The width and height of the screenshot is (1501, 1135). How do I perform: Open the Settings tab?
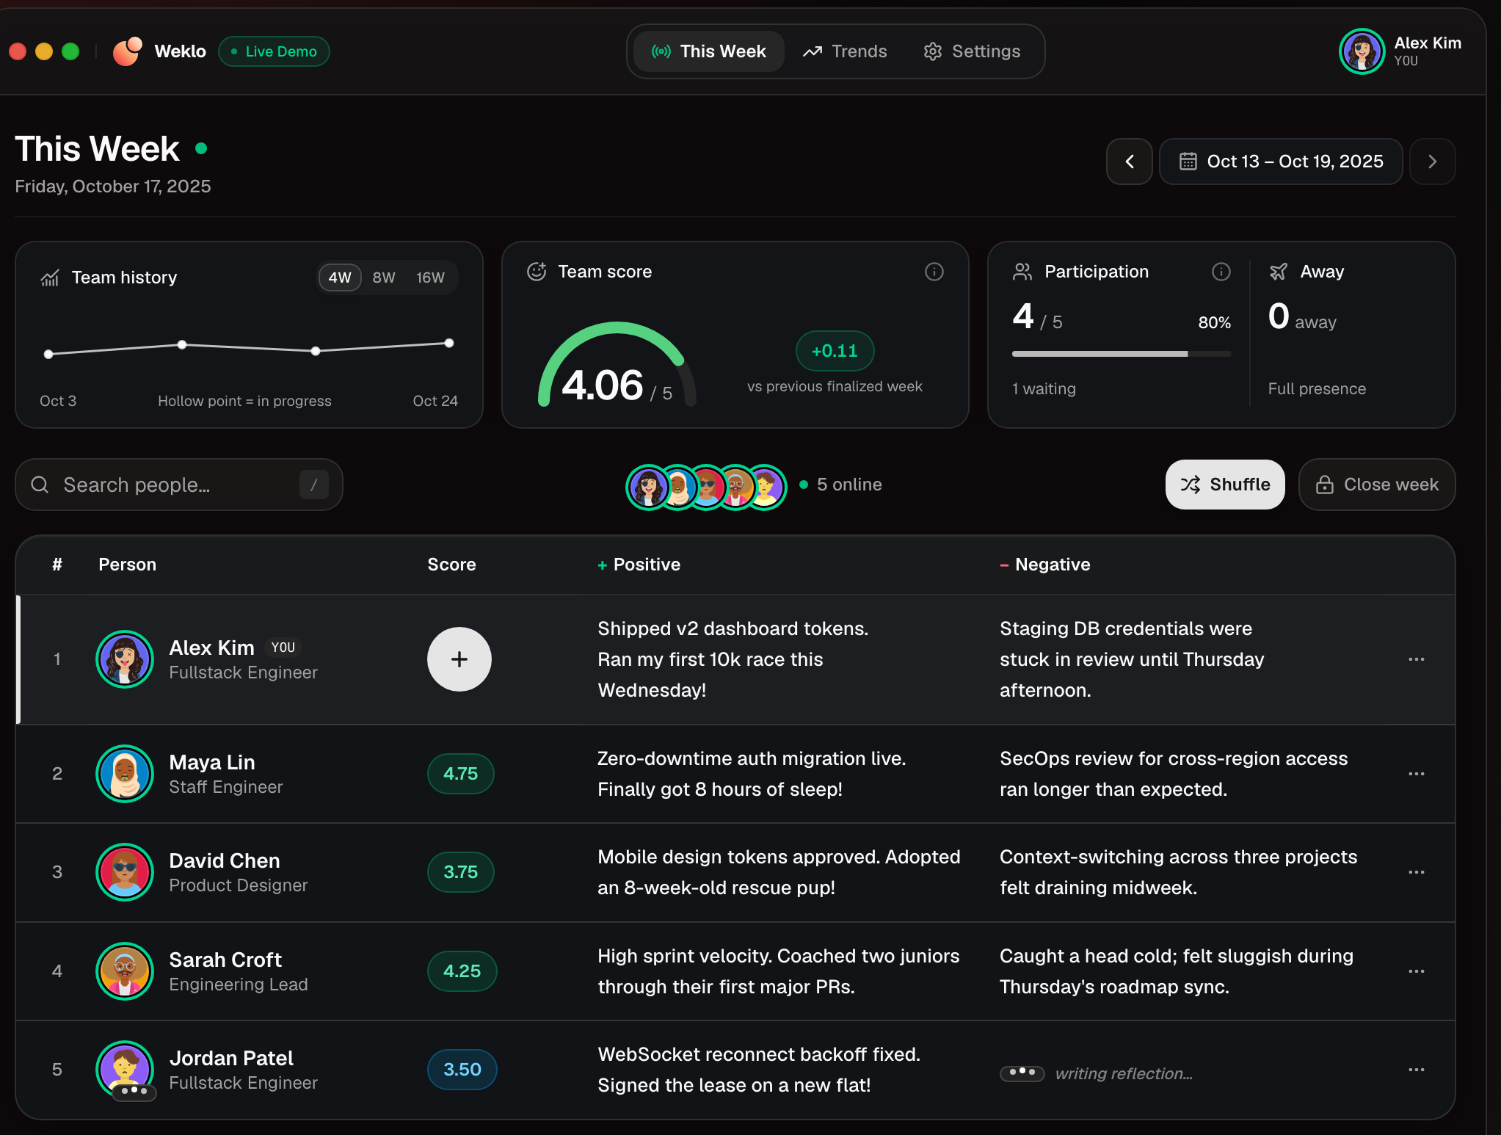tap(972, 51)
